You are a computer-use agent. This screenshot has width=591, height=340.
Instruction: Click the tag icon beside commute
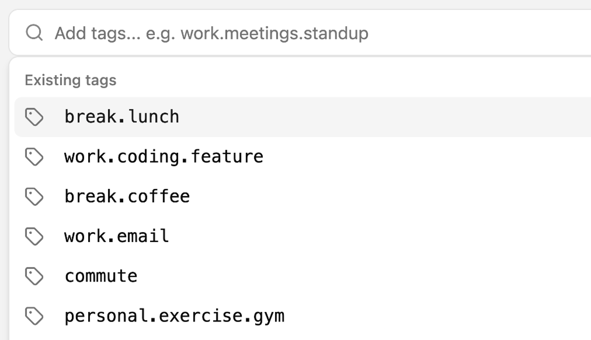pos(34,276)
